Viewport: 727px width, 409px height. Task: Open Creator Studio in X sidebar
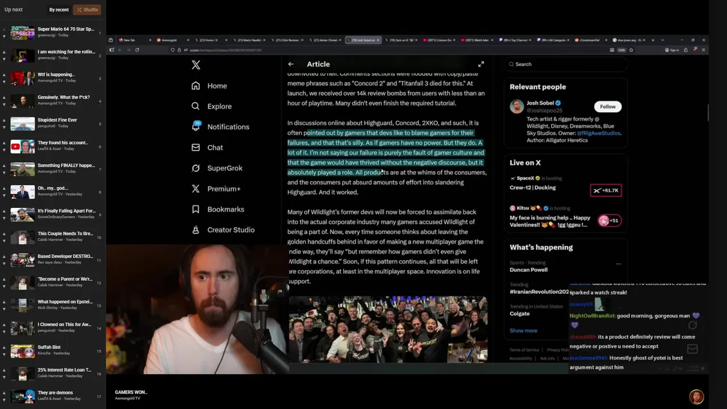[223, 229]
